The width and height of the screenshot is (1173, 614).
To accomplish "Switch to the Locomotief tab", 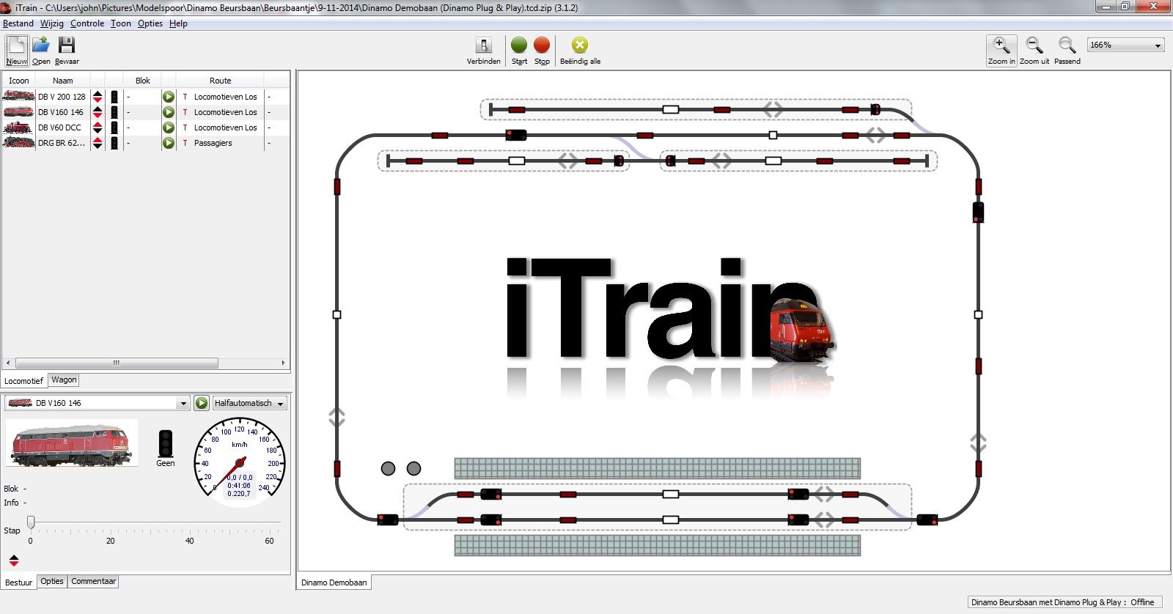I will 23,381.
